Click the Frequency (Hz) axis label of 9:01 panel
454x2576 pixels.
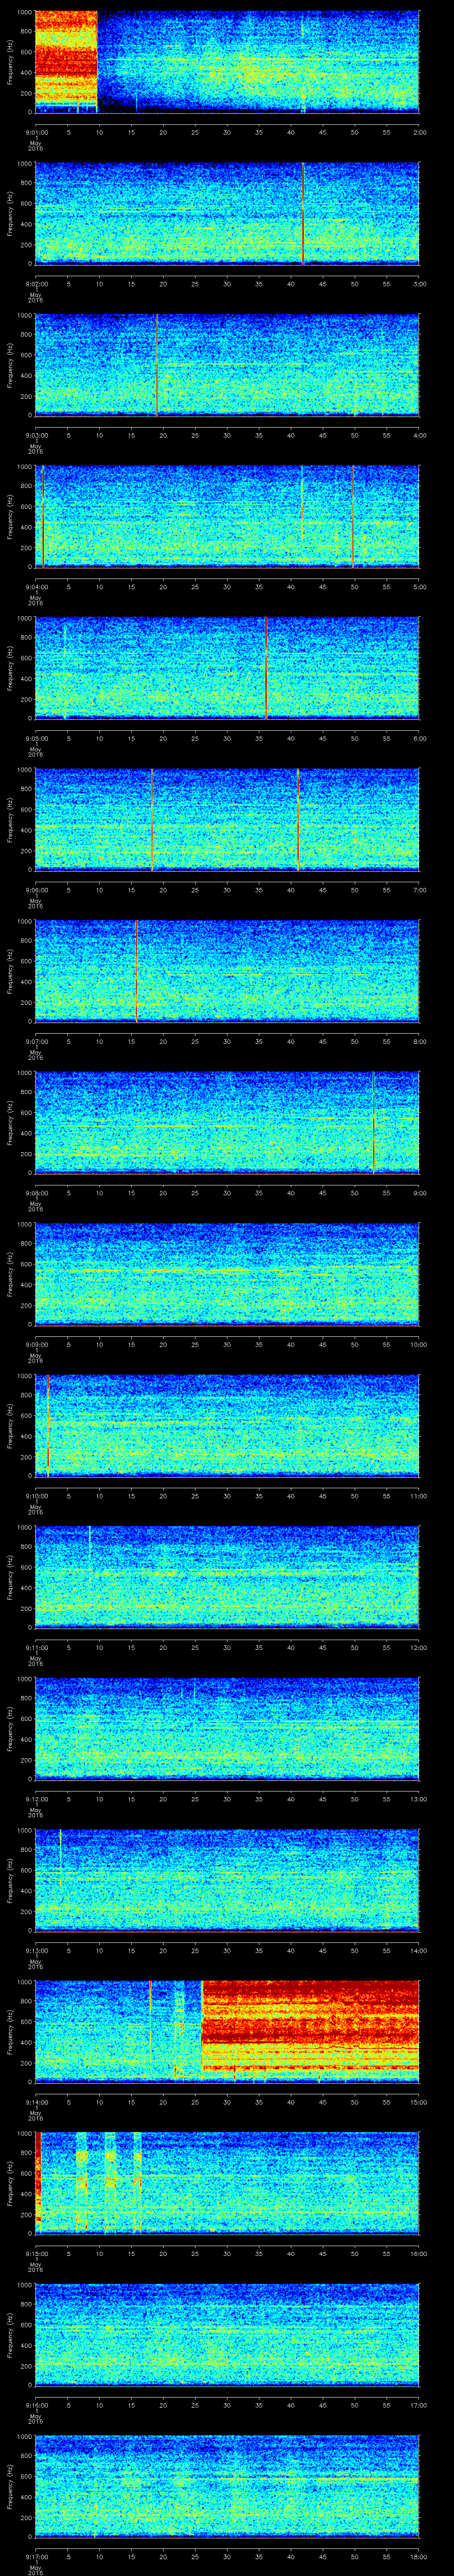coord(10,62)
